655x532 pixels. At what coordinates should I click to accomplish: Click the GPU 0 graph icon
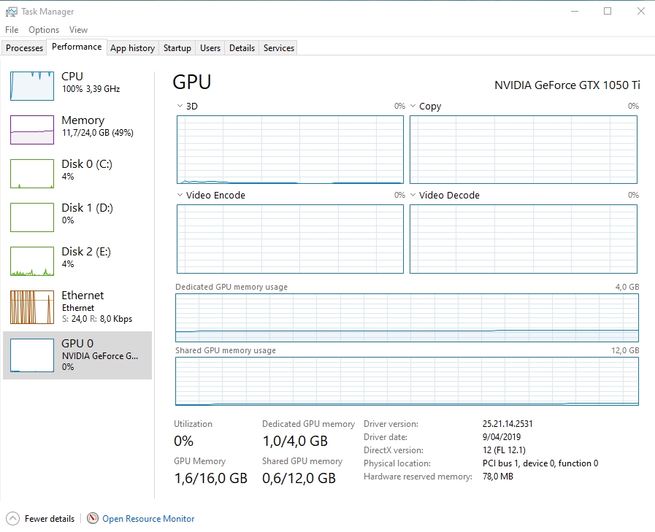point(32,355)
